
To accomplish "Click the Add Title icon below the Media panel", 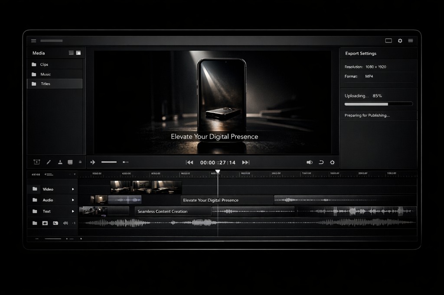I will pos(36,162).
